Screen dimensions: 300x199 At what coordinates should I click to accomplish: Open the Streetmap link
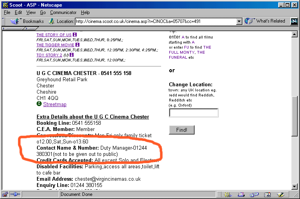pyautogui.click(x=54, y=105)
